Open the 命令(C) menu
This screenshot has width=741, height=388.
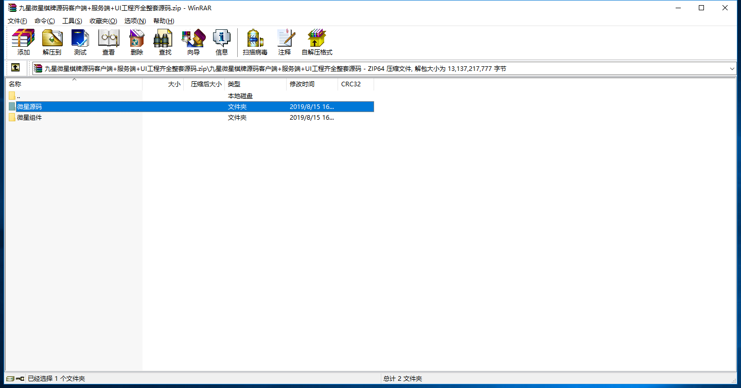(44, 21)
